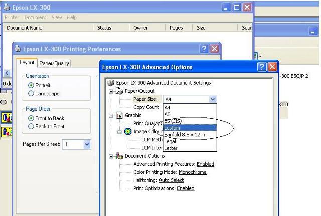Collapse the Graphic tree node
Viewport: 321px width, 216px height.
[x=111, y=116]
